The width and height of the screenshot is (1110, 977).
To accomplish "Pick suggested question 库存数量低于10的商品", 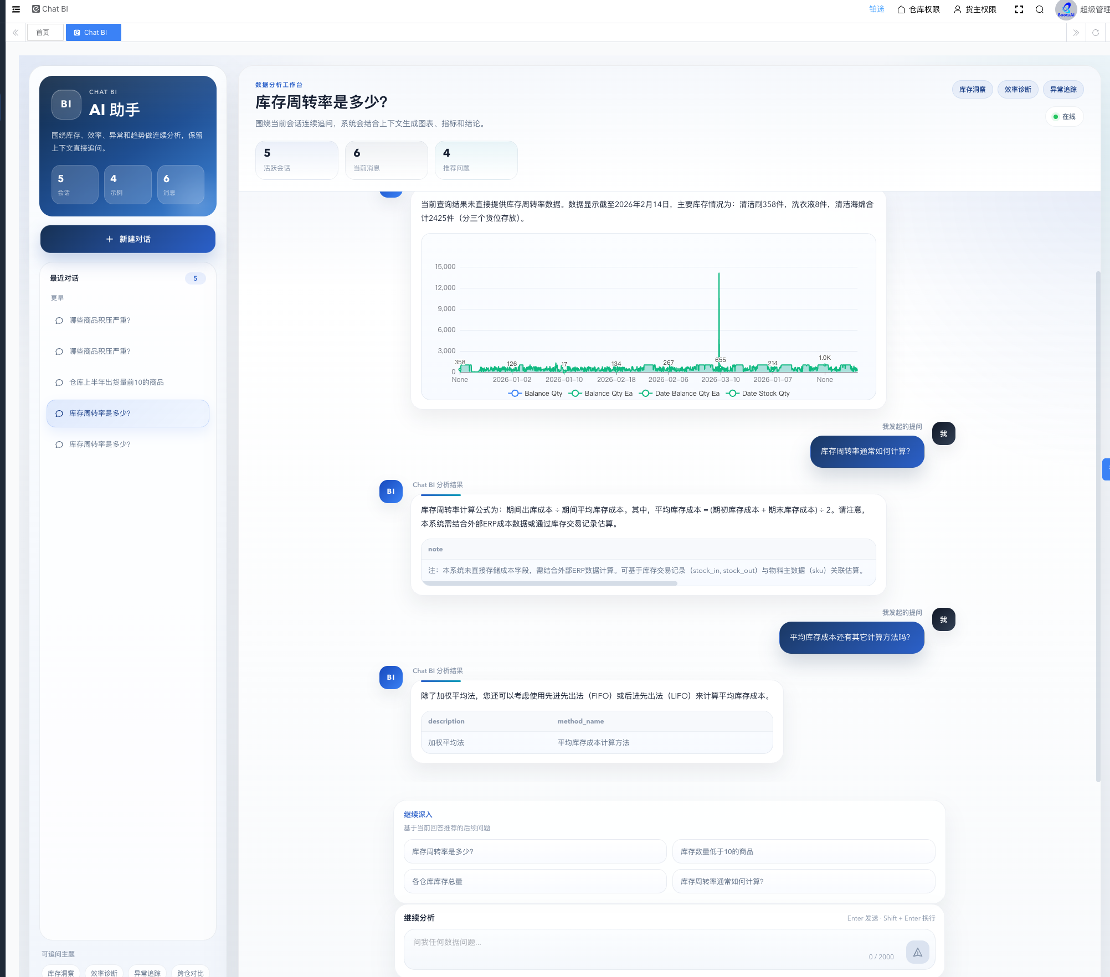I will point(804,852).
